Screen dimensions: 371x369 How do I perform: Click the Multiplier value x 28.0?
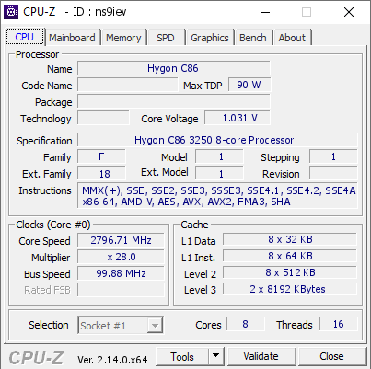click(121, 257)
